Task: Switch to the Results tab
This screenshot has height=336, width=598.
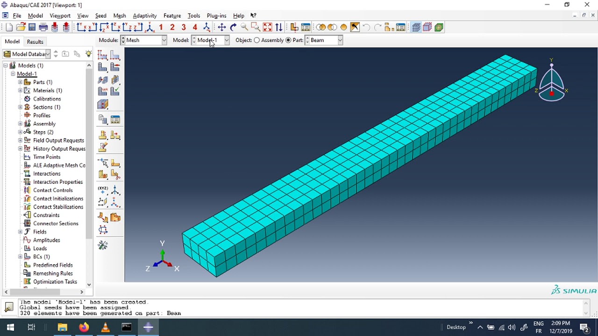Action: click(35, 42)
